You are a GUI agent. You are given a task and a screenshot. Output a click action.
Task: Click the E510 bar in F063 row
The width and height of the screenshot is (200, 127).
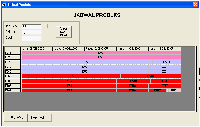click(151, 76)
